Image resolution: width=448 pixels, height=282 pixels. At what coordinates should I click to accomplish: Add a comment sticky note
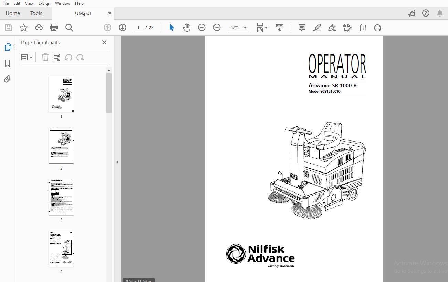coord(302,28)
